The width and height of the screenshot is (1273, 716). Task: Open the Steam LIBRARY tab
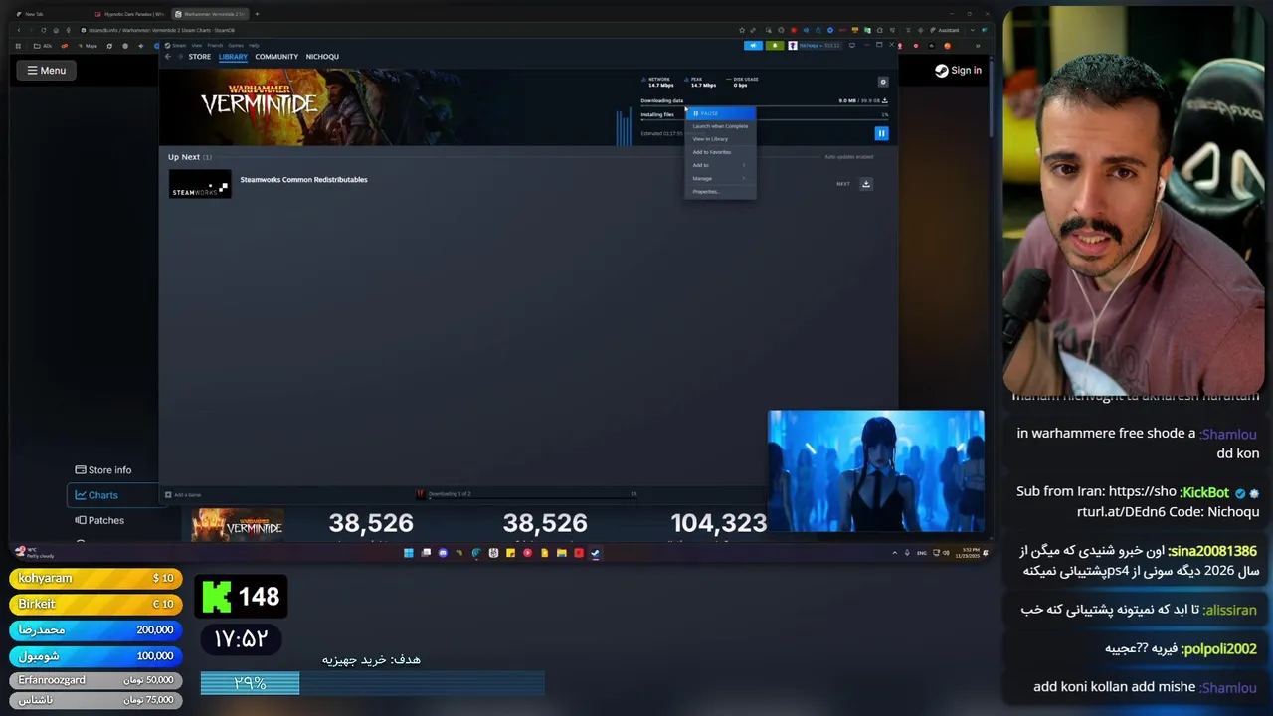coord(233,57)
